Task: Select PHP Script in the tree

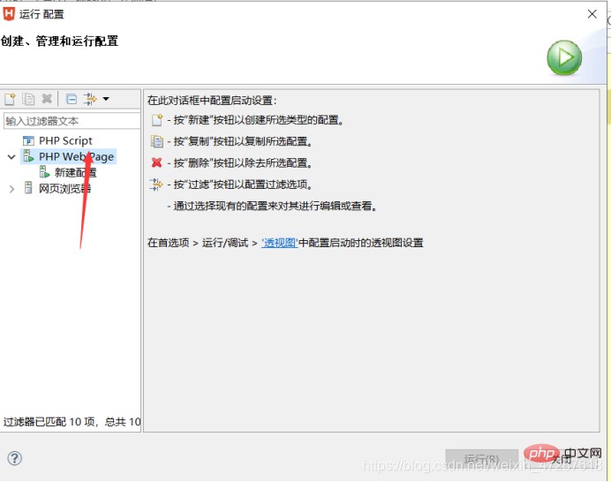Action: (65, 140)
